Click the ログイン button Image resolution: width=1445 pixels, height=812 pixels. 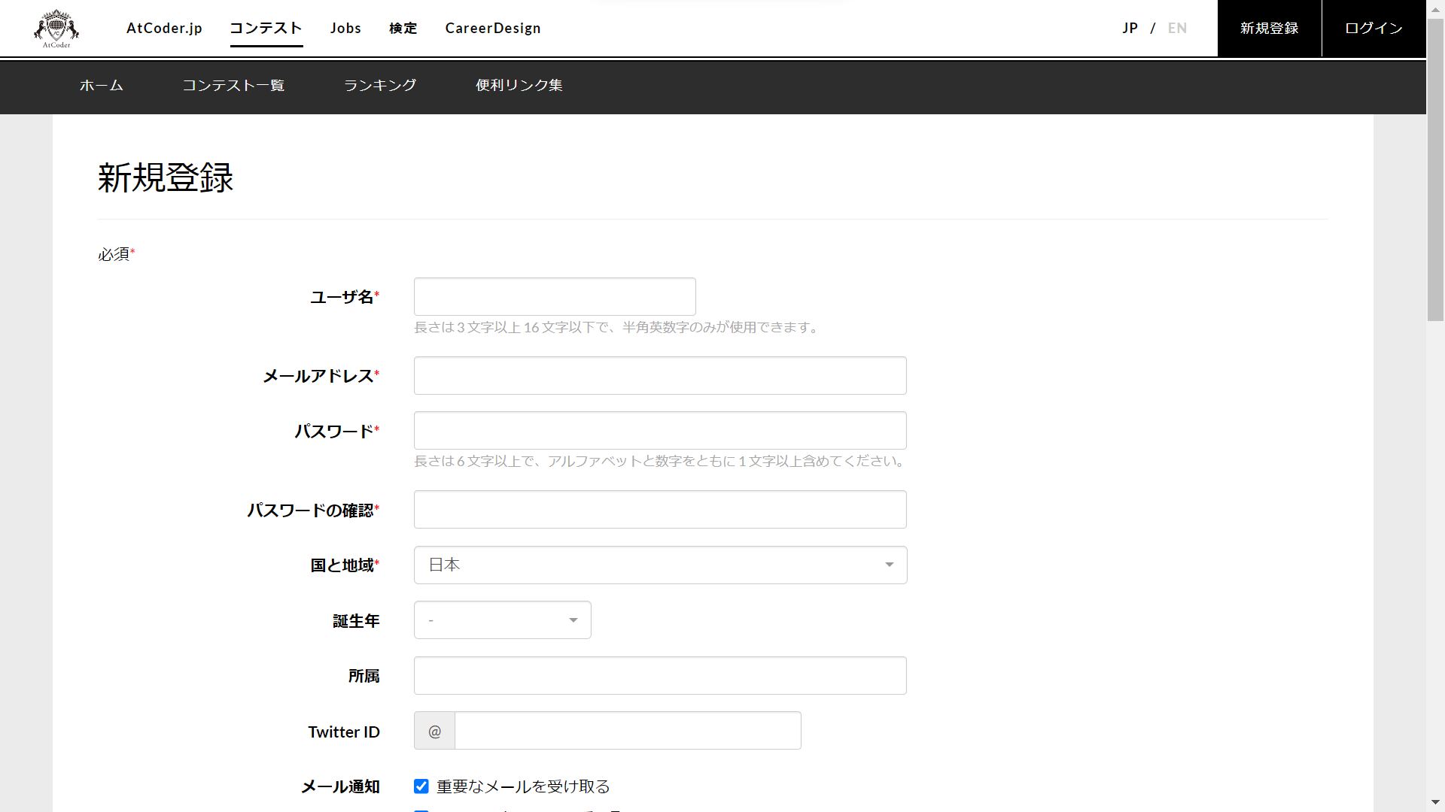coord(1373,28)
